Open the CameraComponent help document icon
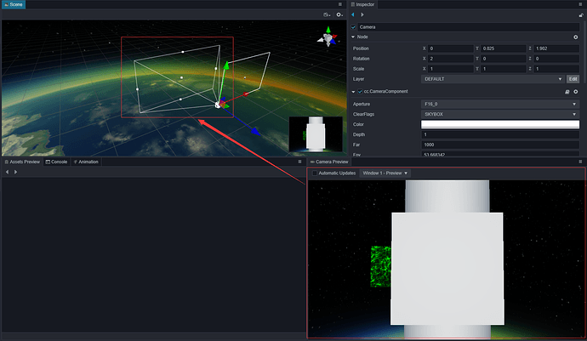 click(x=567, y=91)
